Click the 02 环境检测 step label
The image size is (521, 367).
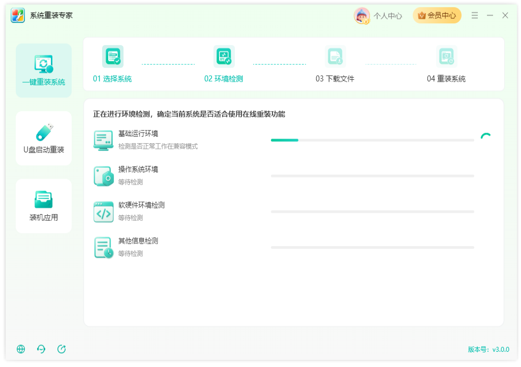point(224,79)
